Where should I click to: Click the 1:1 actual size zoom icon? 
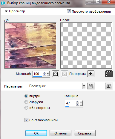(x=65, y=74)
